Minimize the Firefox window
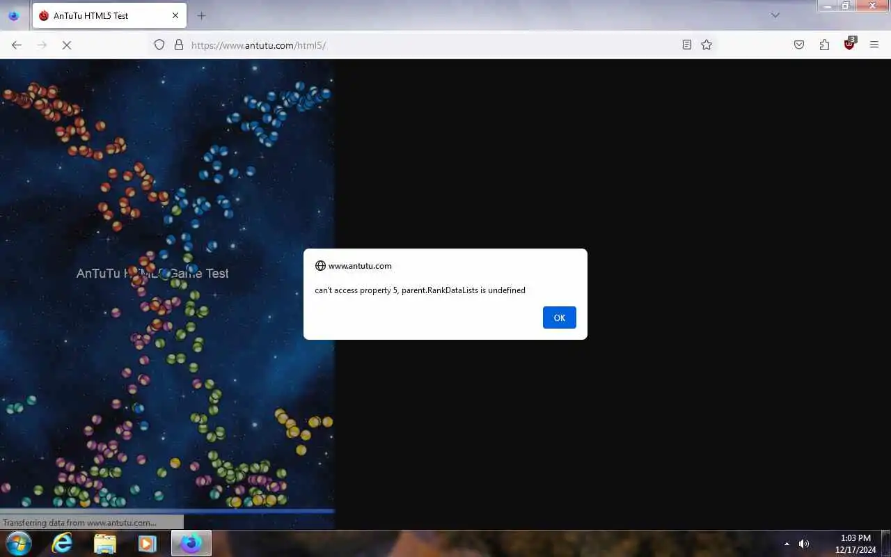Image resolution: width=891 pixels, height=557 pixels. [x=827, y=6]
